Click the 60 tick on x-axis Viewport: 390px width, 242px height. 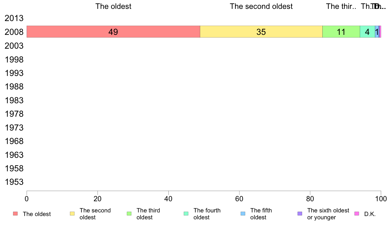pyautogui.click(x=239, y=199)
